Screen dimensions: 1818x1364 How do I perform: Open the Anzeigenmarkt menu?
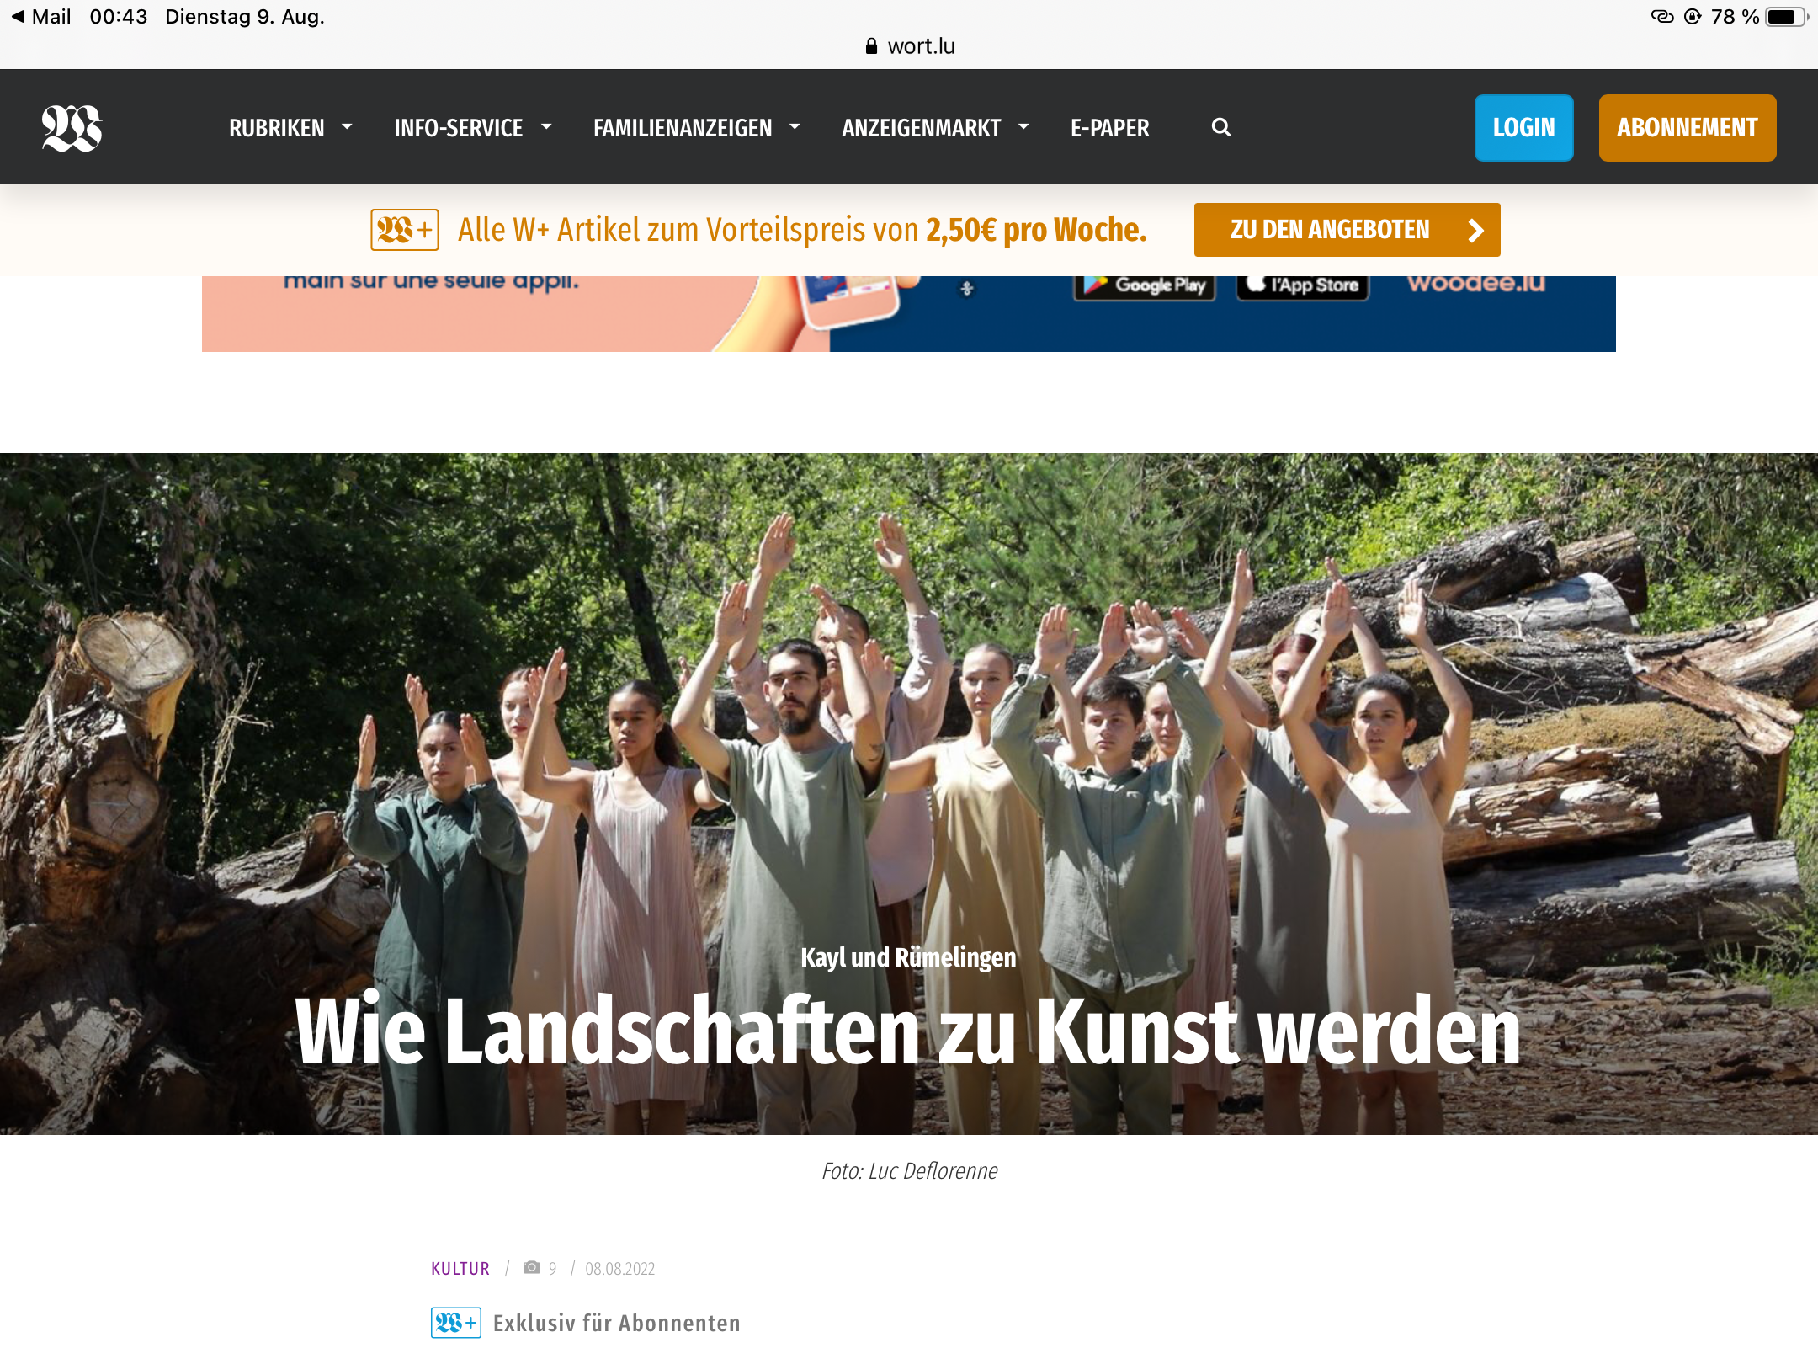(x=921, y=128)
